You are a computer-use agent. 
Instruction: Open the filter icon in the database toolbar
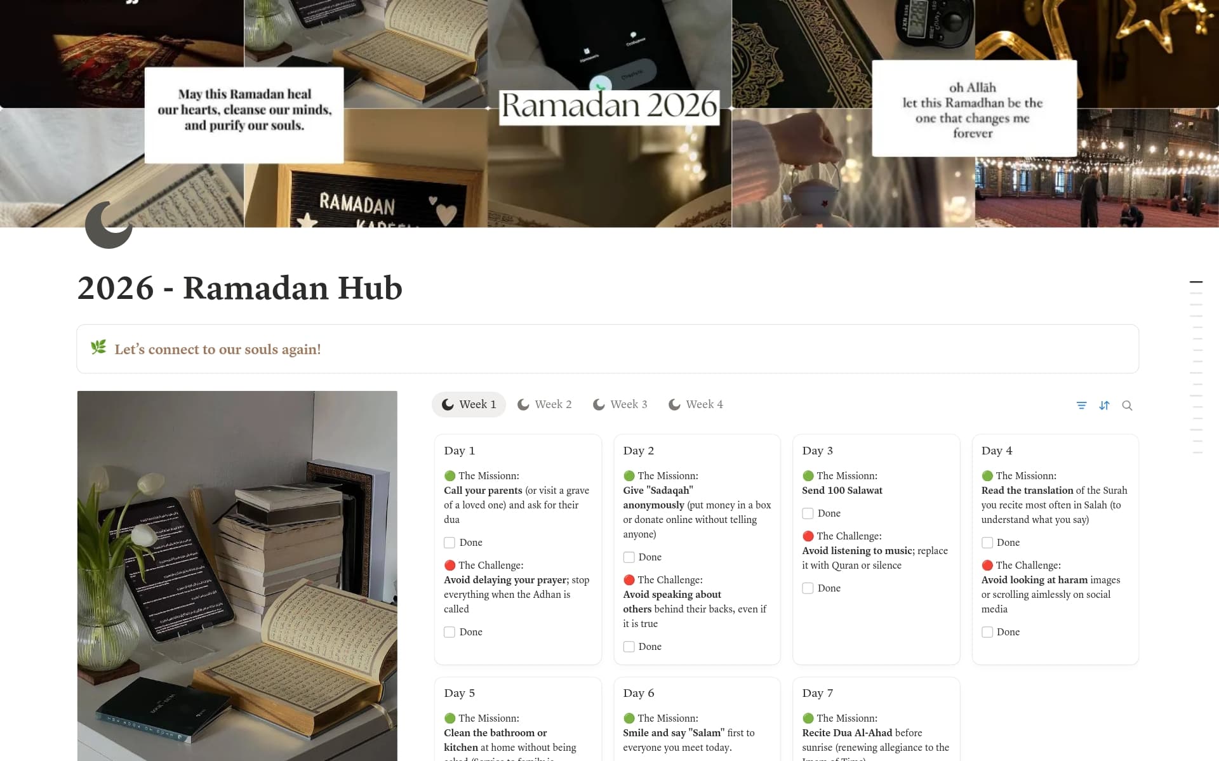(x=1081, y=405)
